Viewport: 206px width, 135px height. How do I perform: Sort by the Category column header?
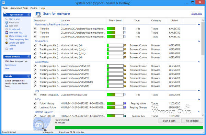(156, 21)
